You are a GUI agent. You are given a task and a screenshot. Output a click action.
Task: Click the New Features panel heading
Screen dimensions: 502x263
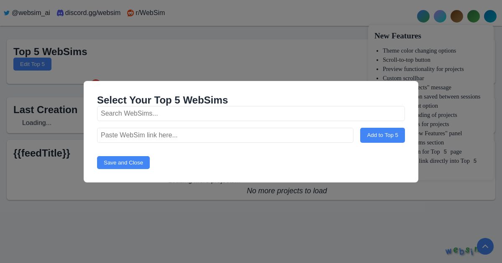click(x=398, y=36)
